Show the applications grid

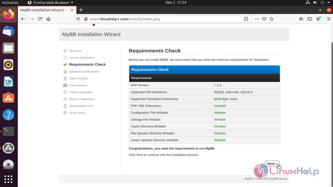pos(9,179)
